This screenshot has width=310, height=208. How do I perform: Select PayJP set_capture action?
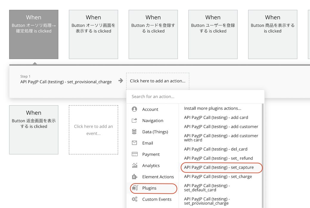[x=219, y=167]
